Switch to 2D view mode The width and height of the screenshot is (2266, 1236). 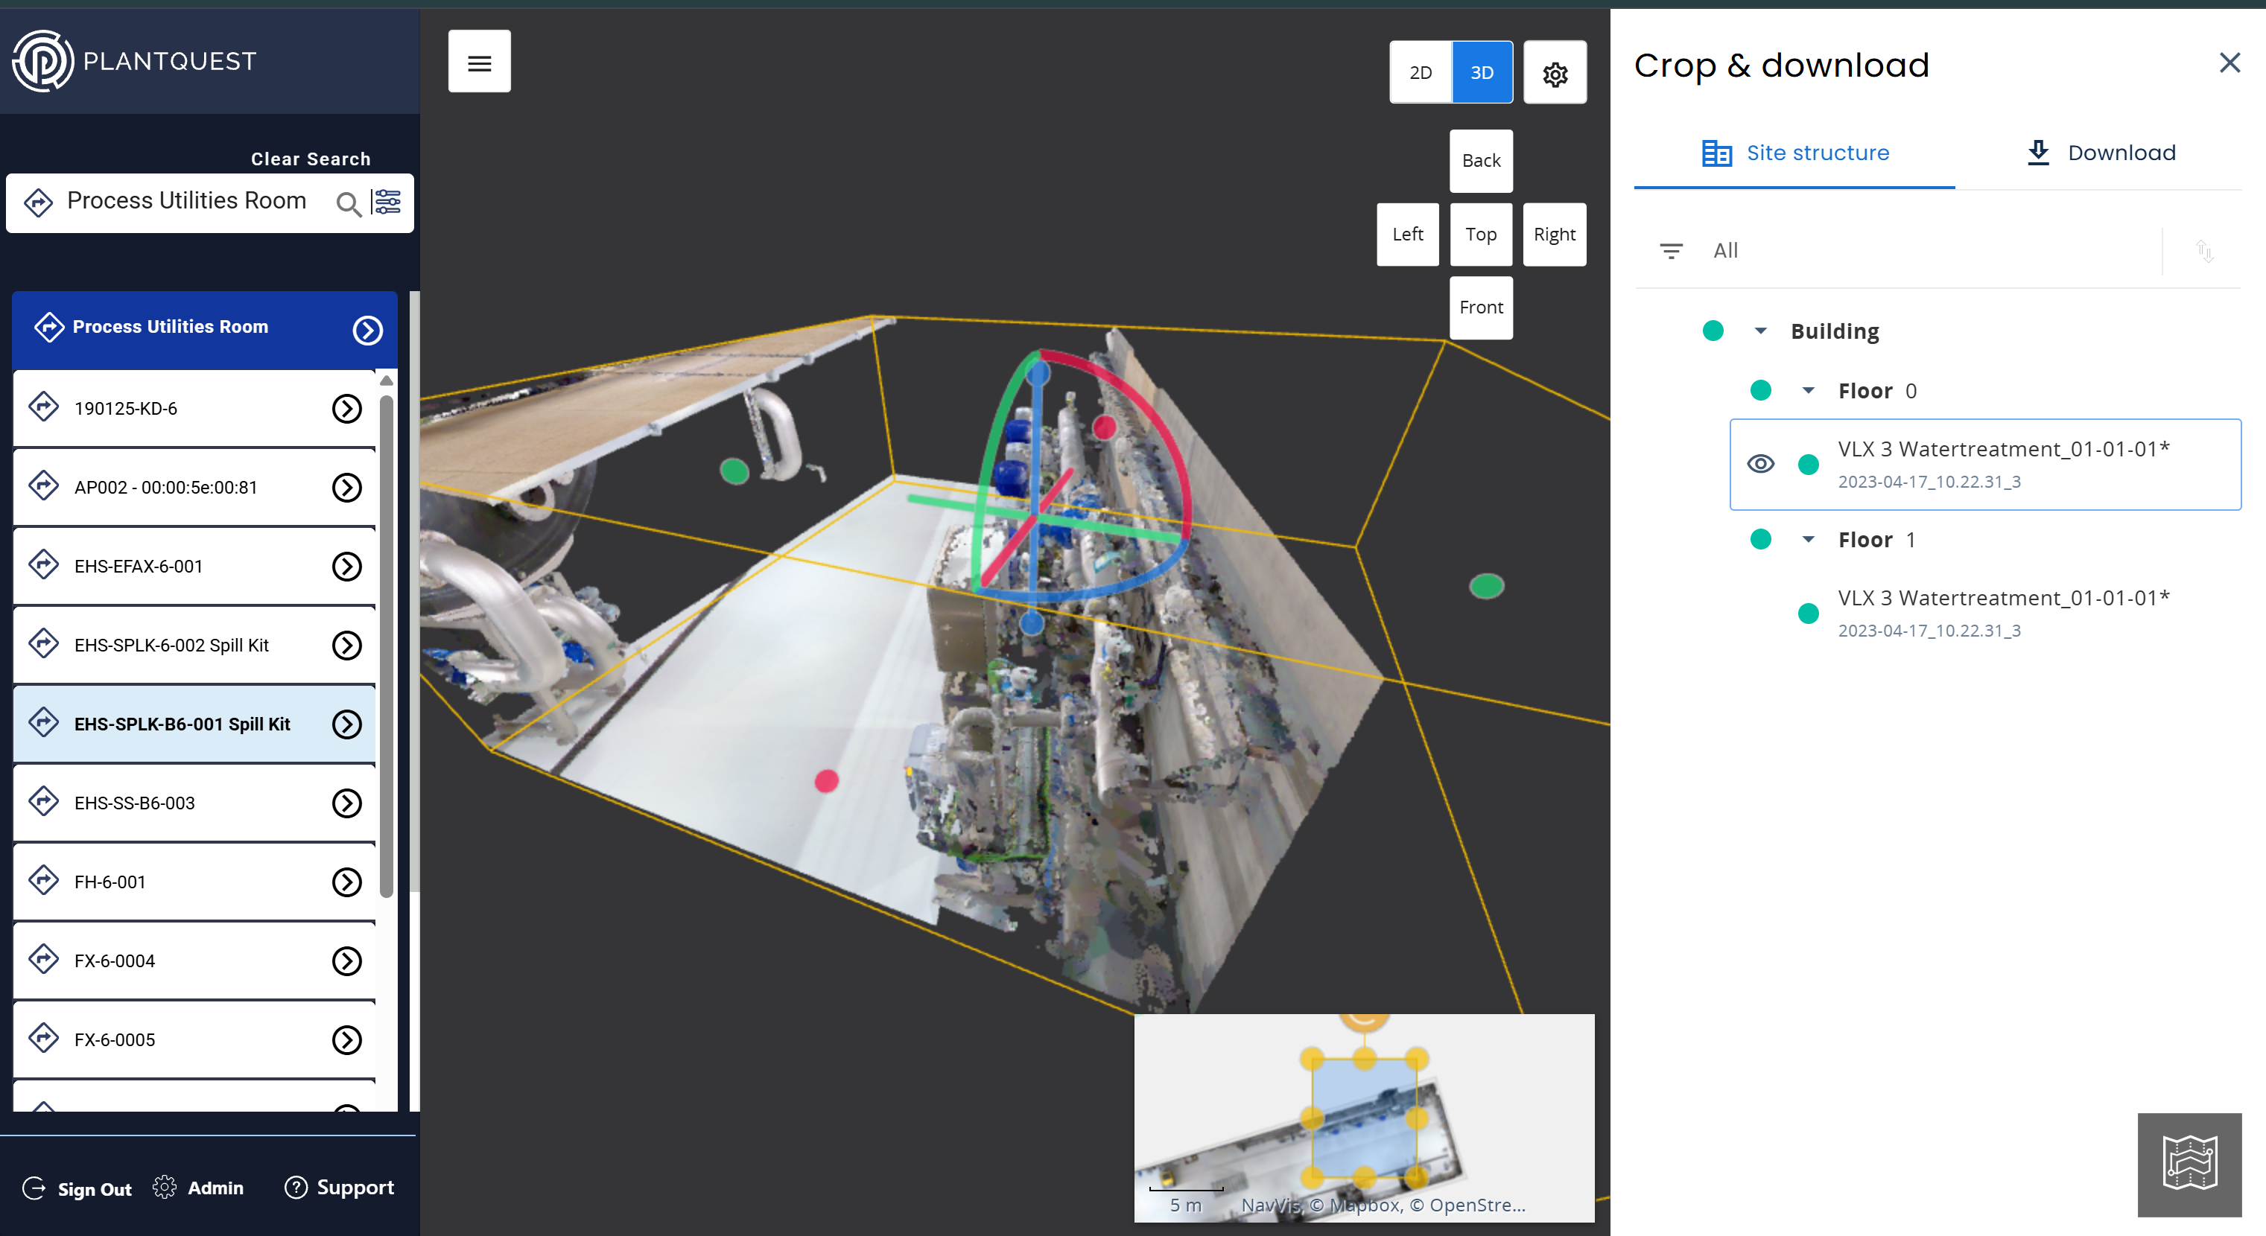click(1420, 73)
